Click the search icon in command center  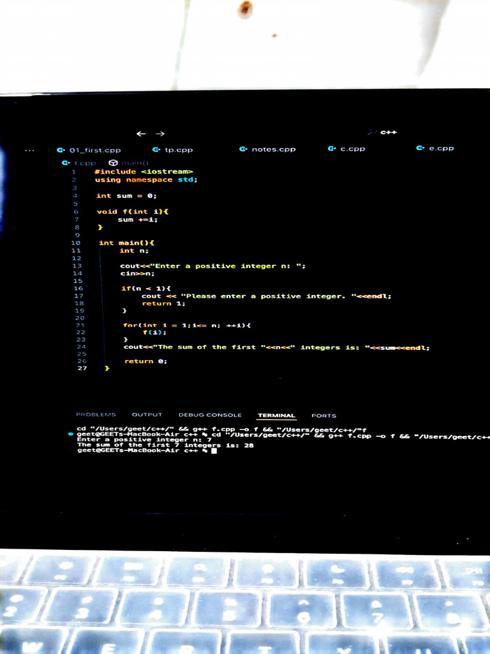[373, 132]
